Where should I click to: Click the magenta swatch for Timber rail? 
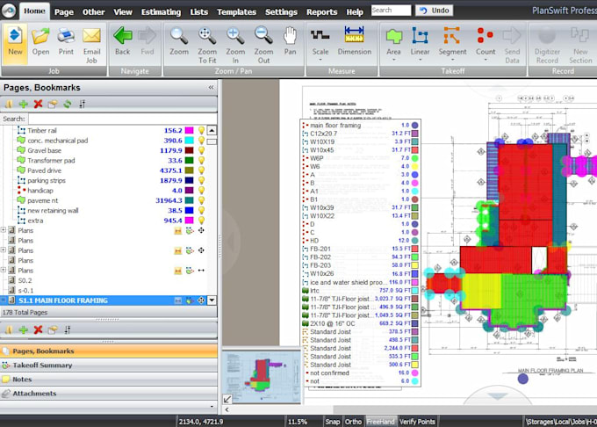189,130
